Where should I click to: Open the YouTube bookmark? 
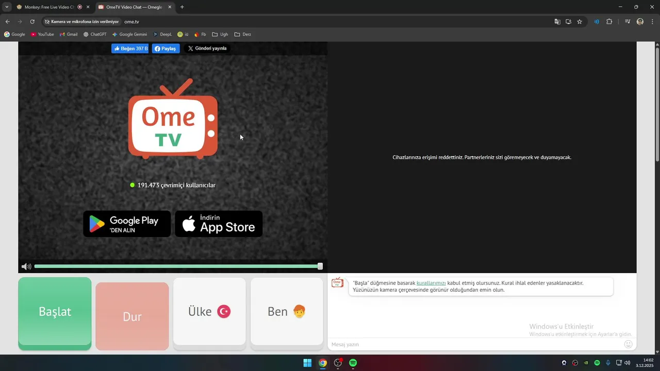point(42,35)
